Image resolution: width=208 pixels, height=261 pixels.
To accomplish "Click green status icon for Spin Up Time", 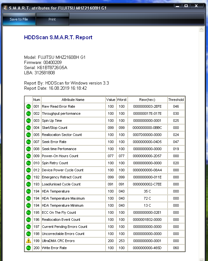I will pyautogui.click(x=29, y=121).
